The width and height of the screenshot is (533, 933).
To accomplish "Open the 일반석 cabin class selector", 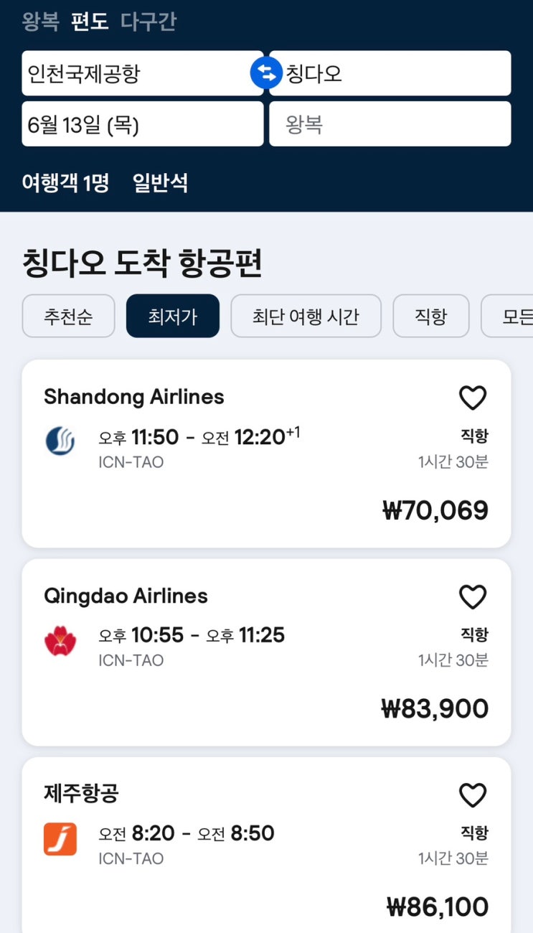I will click(x=160, y=183).
